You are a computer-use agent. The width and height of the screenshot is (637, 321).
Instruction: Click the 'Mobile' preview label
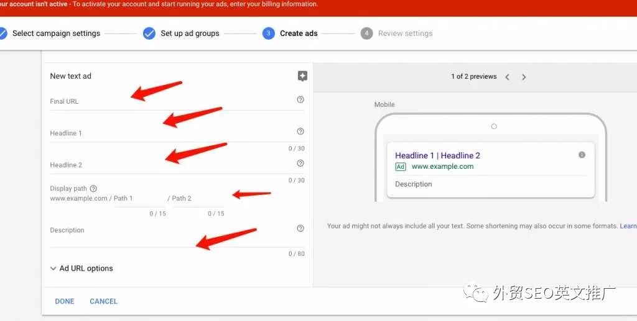click(384, 104)
